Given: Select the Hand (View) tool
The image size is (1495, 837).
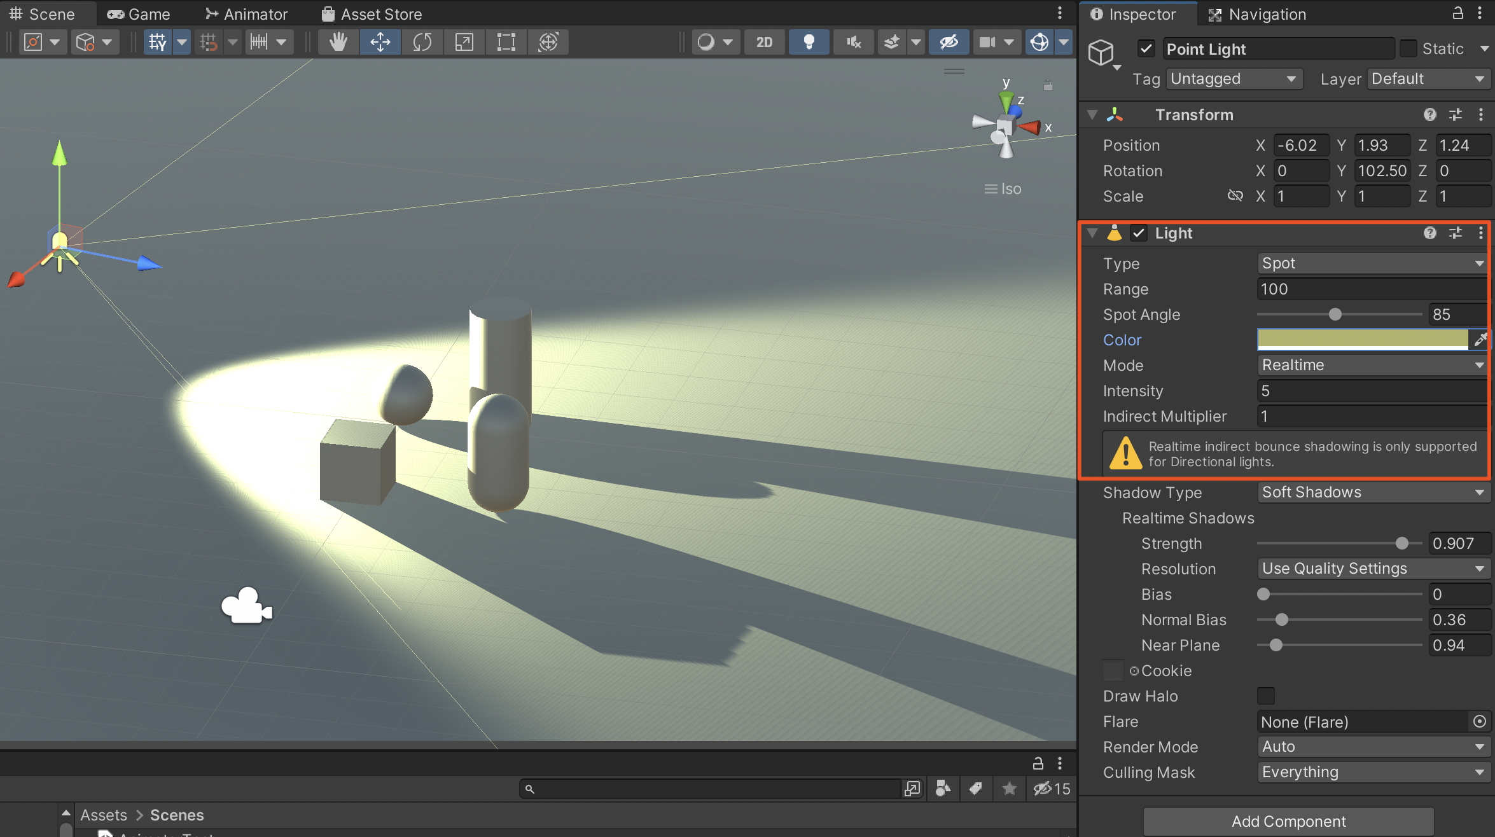Looking at the screenshot, I should (x=338, y=42).
